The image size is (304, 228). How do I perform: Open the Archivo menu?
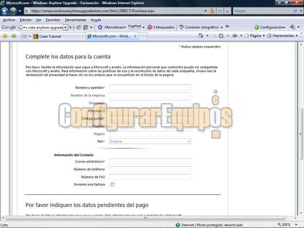click(x=9, y=20)
